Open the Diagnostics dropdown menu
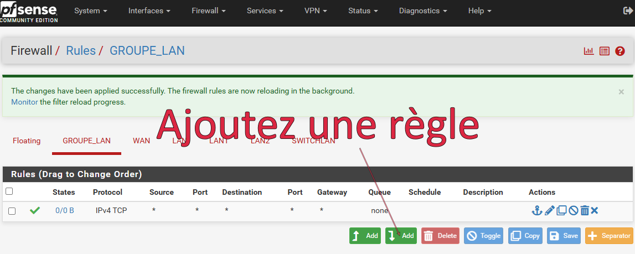635x254 pixels. pos(422,11)
